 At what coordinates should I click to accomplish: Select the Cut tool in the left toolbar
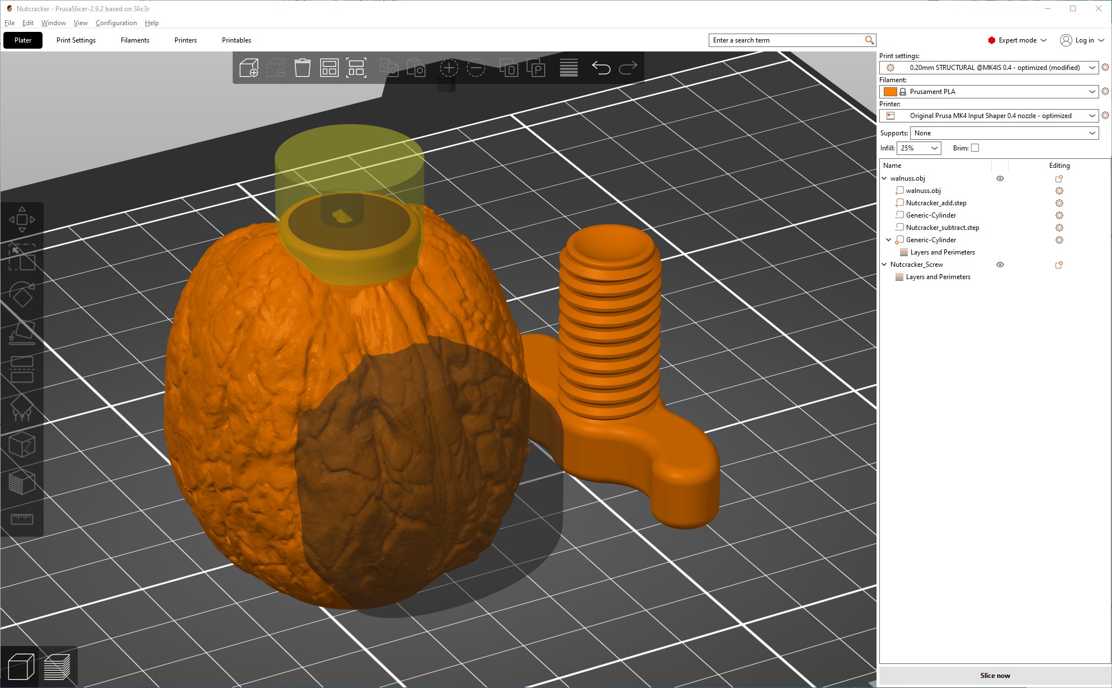(22, 370)
